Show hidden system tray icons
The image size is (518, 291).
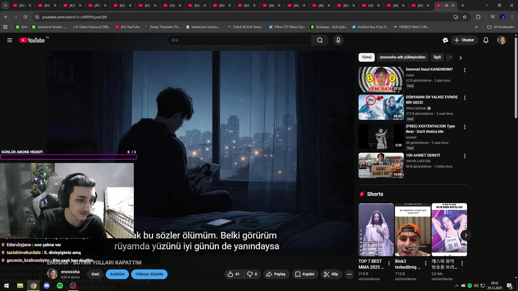click(x=457, y=286)
